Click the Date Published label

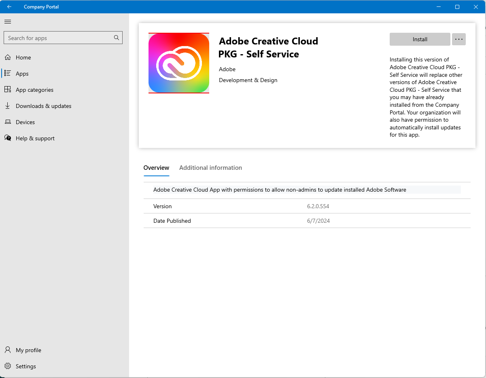pyautogui.click(x=172, y=221)
